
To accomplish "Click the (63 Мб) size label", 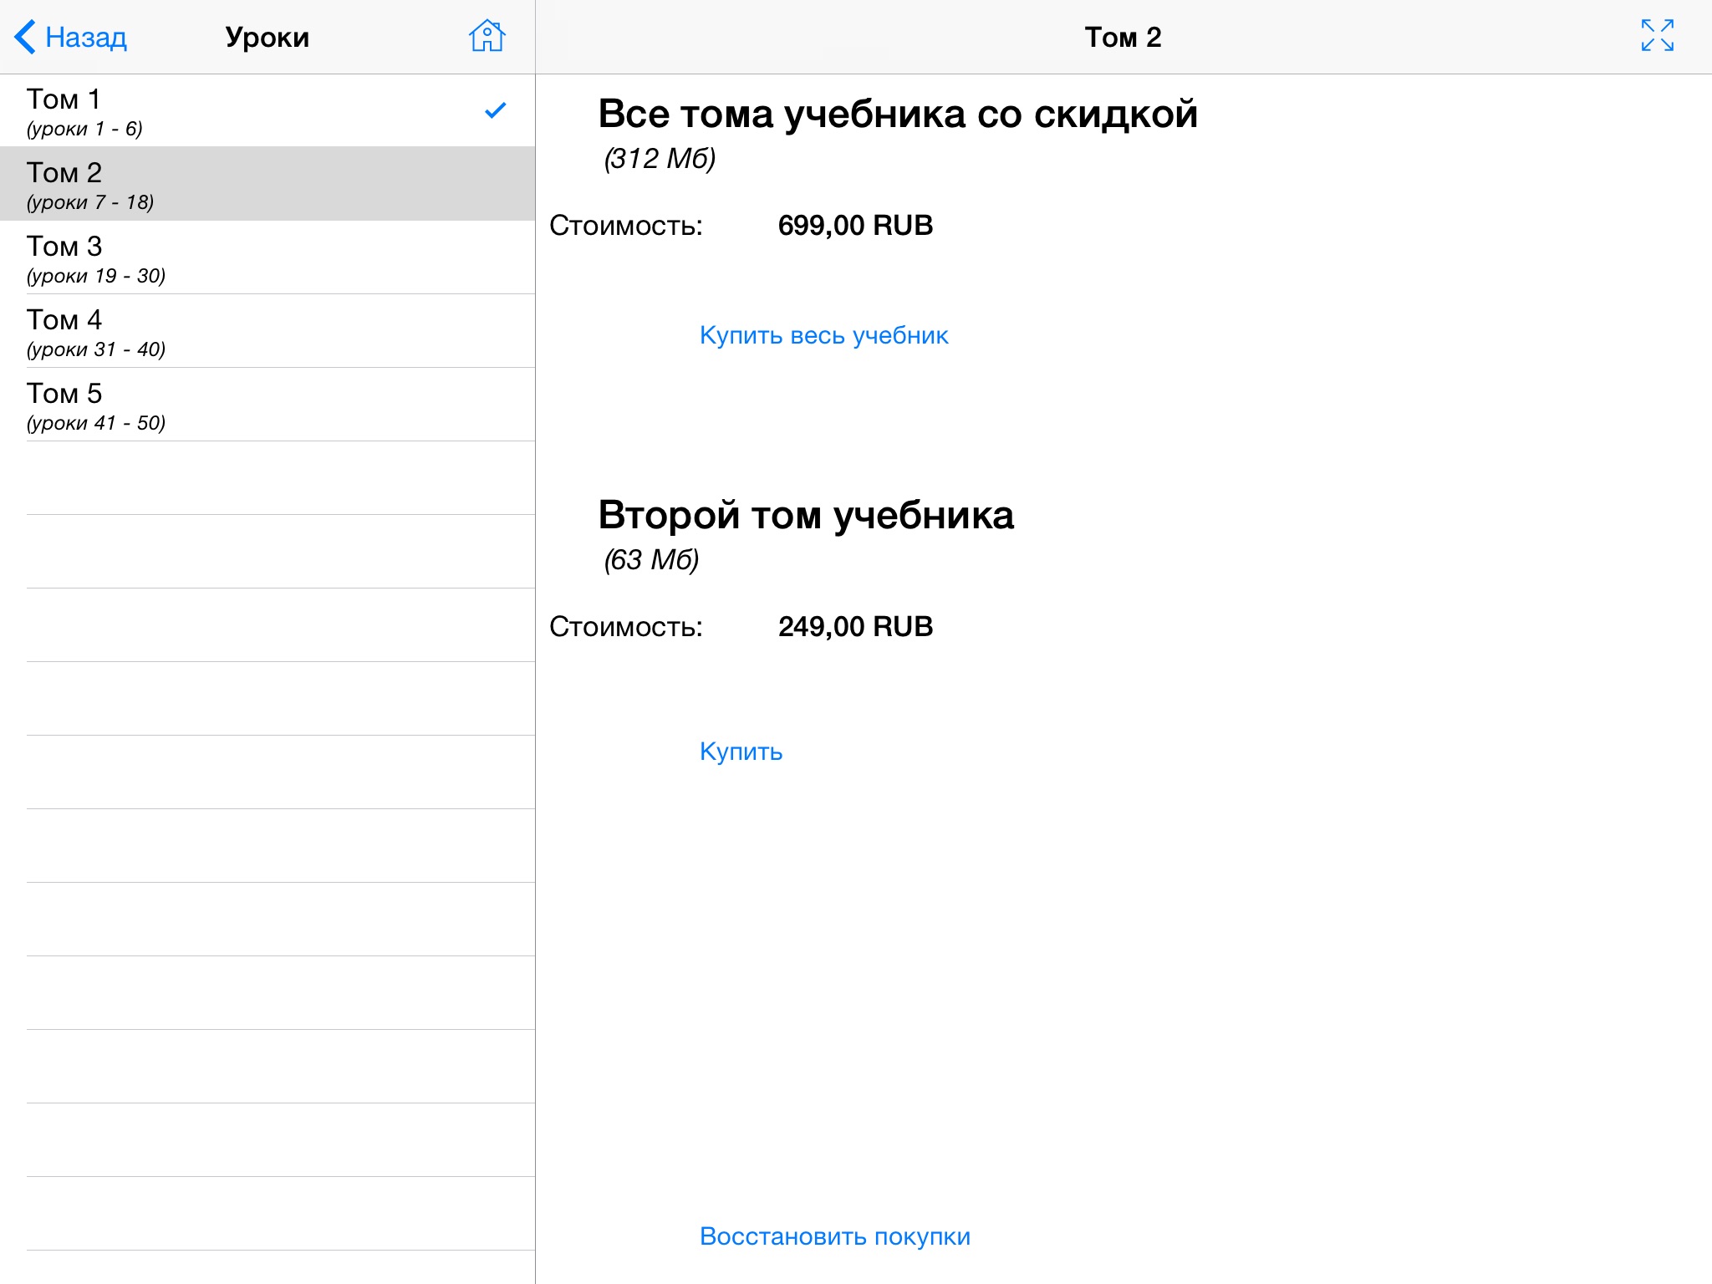I will pyautogui.click(x=651, y=560).
